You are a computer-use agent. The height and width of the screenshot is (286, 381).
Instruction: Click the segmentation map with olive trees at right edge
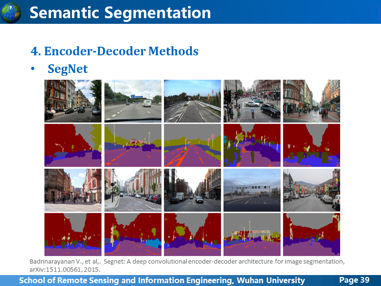point(73,145)
